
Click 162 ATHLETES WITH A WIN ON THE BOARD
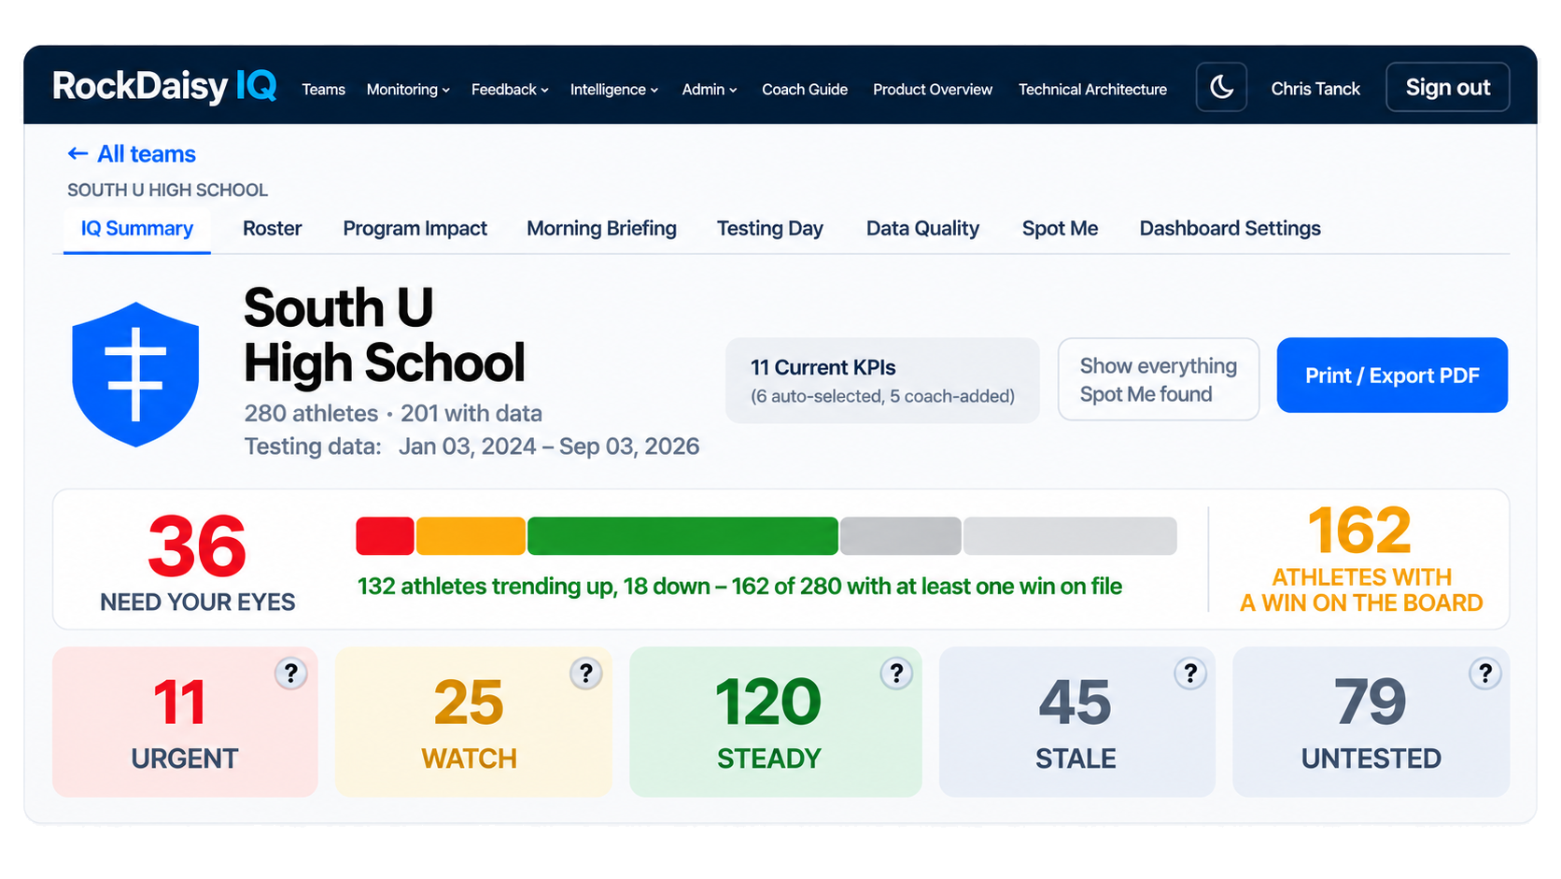1360,559
